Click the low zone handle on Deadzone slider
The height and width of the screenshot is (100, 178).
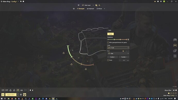[114, 39]
